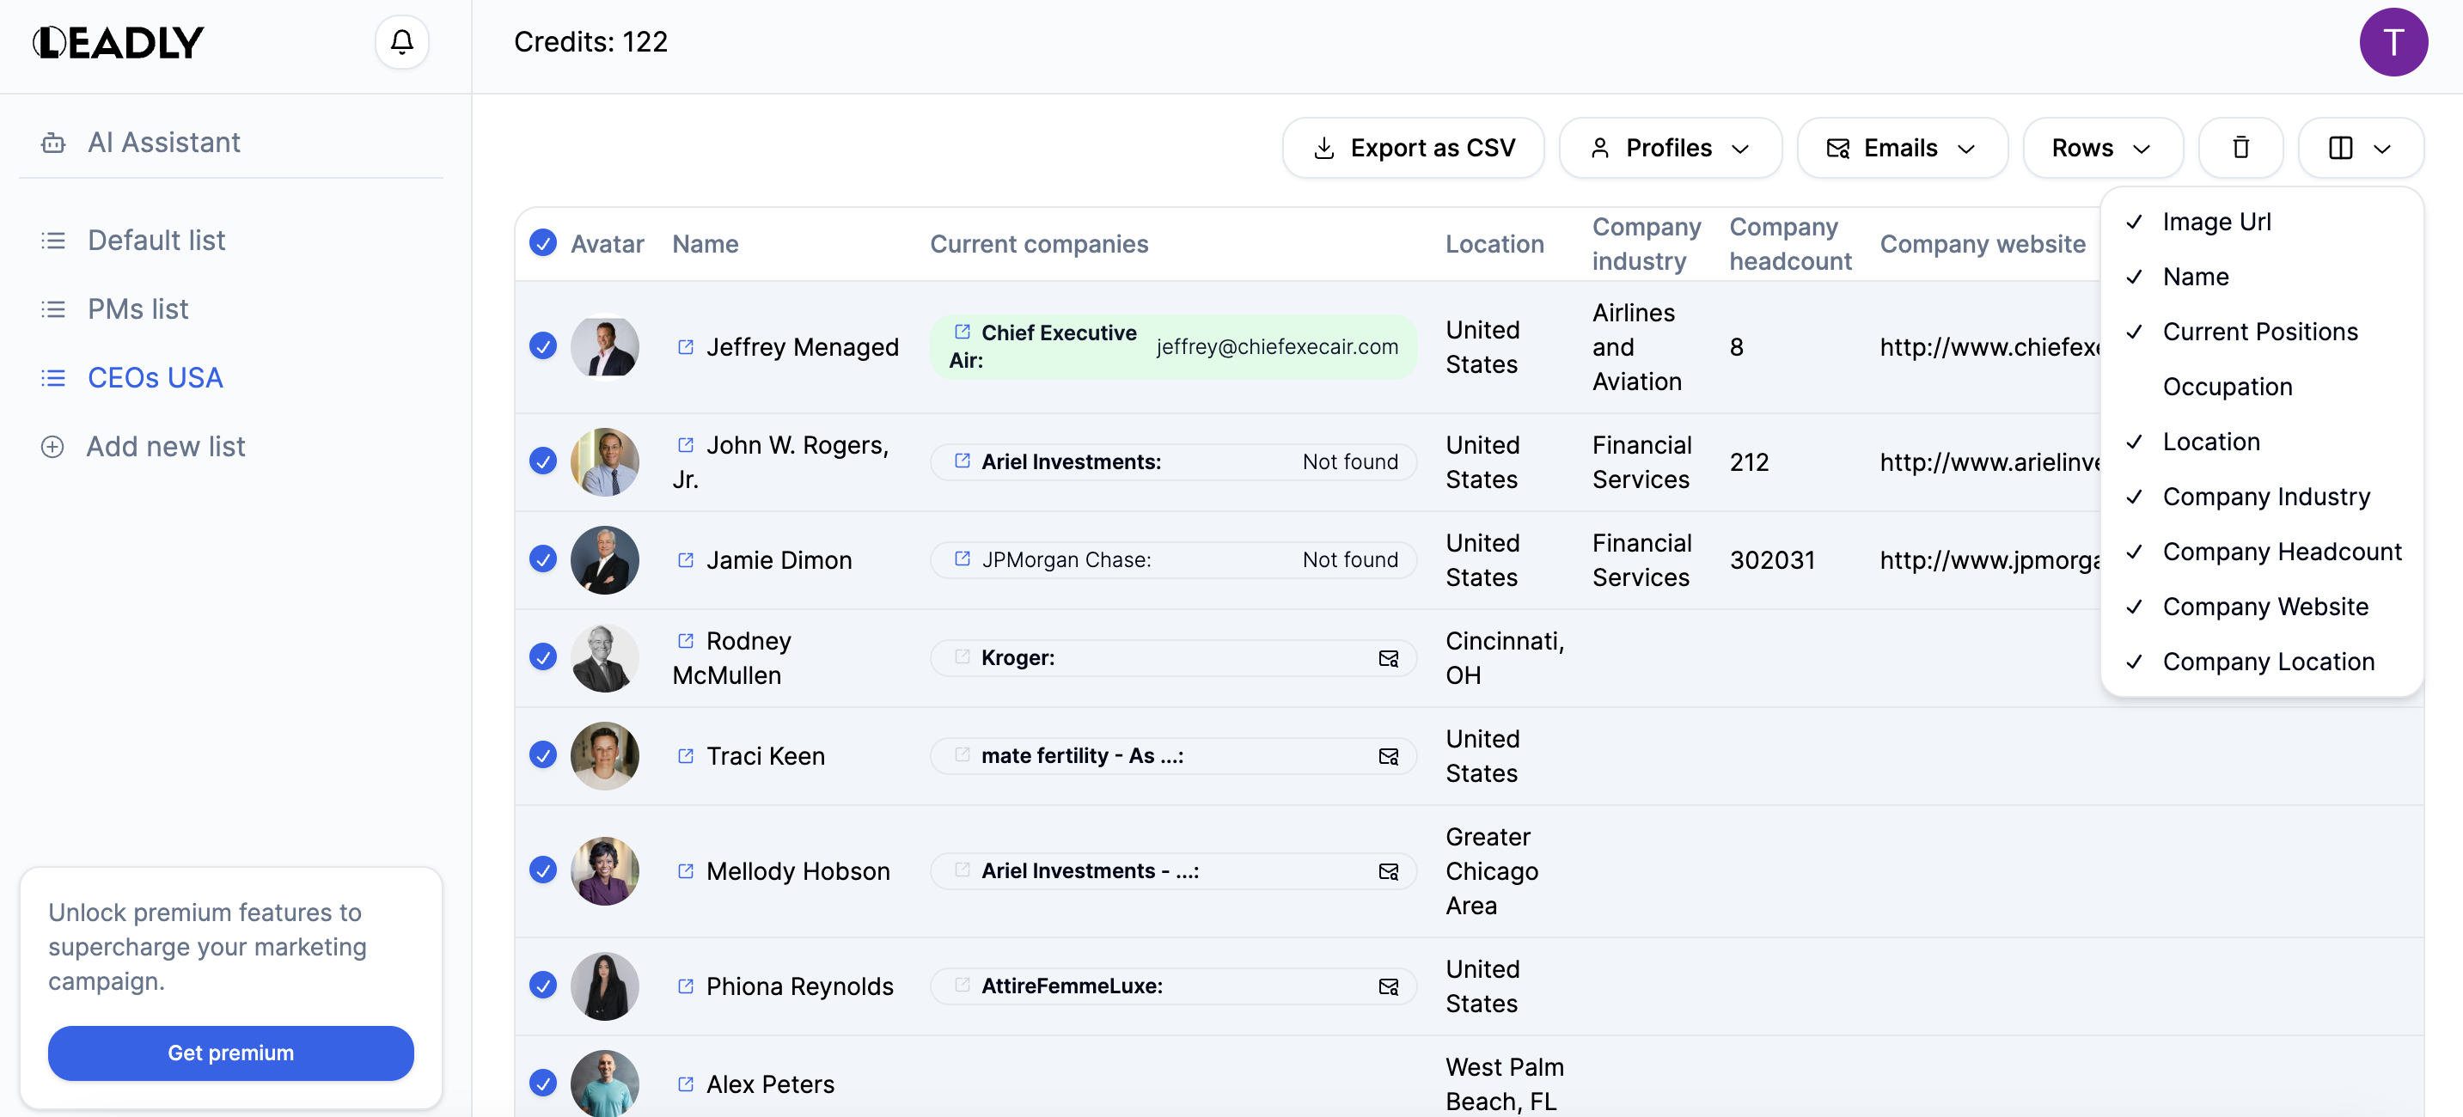Open AttireFemmeLuxe company link icon
Screen dimensions: 2463x1117
click(x=962, y=984)
